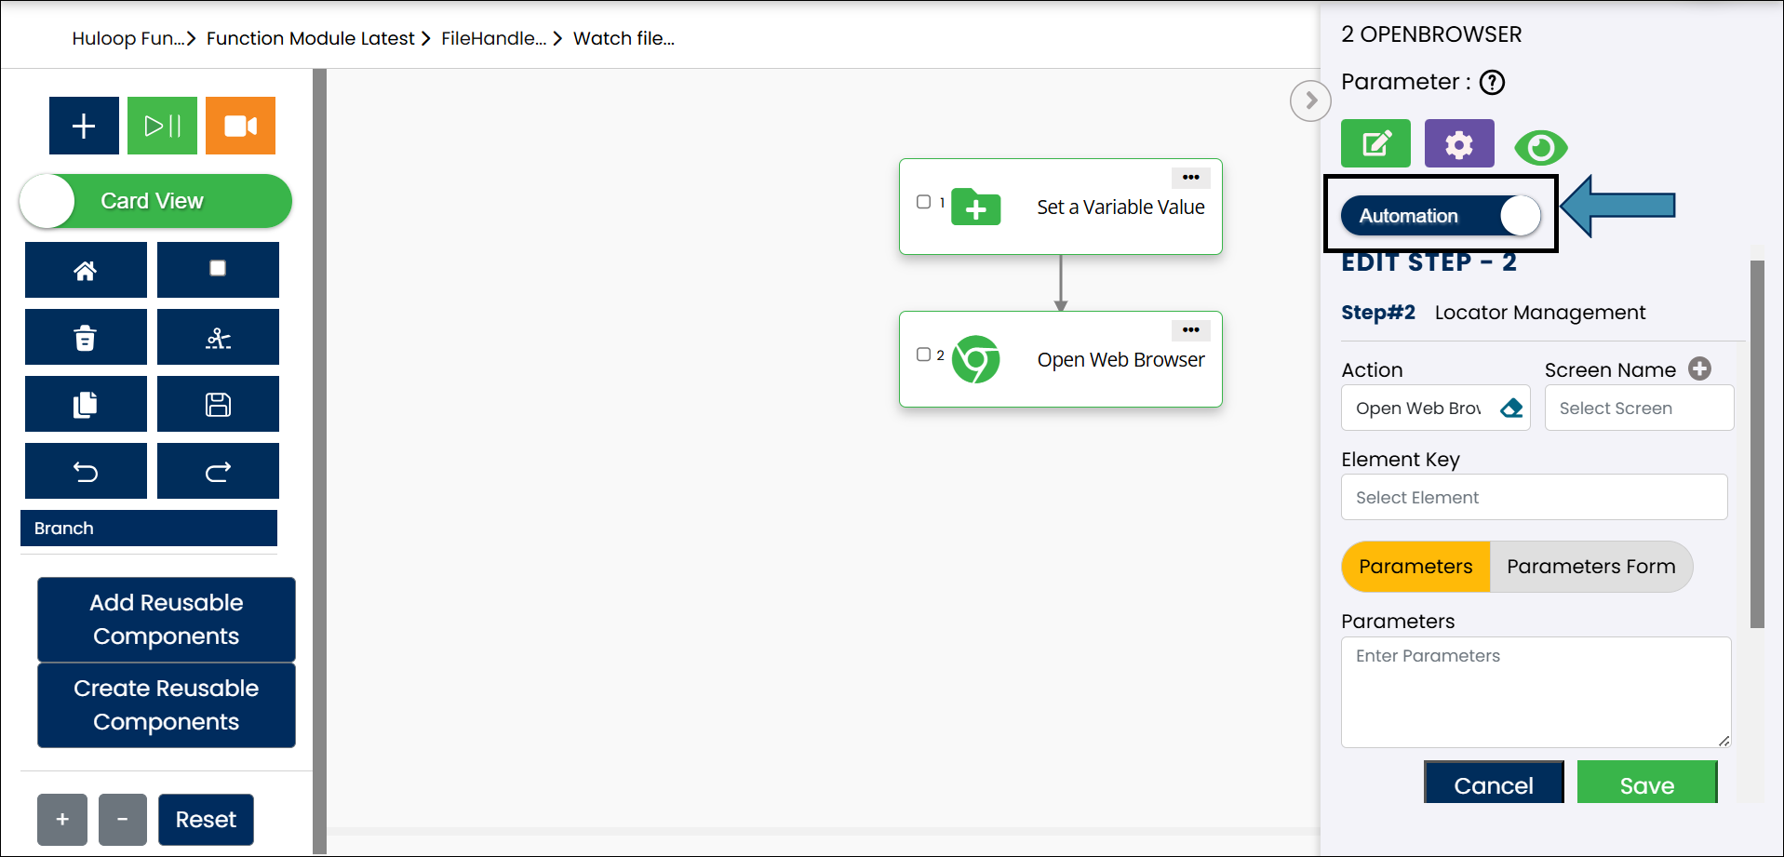Open three-dots menu on Set a Variable Value
The image size is (1784, 857).
point(1190,178)
